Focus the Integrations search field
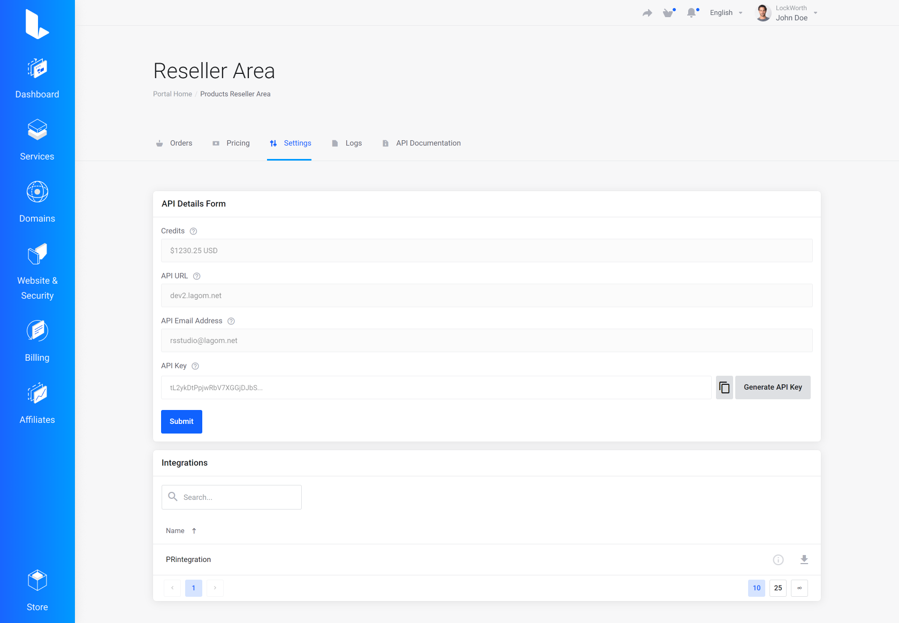This screenshot has height=623, width=899. [x=232, y=497]
